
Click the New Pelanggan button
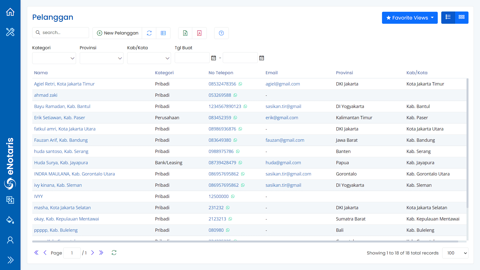pos(117,33)
